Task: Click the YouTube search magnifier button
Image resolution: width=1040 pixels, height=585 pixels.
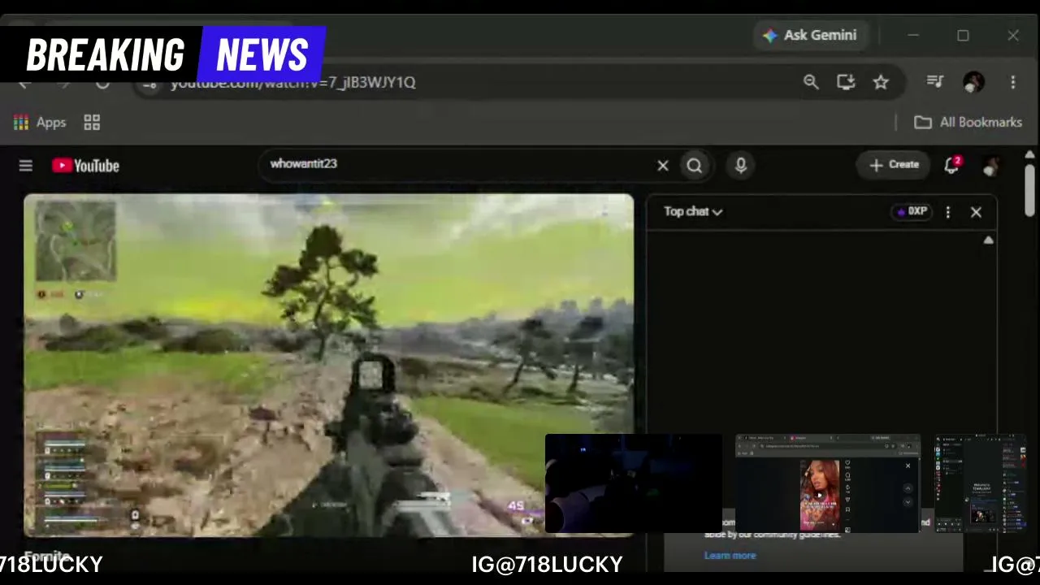Action: [694, 166]
